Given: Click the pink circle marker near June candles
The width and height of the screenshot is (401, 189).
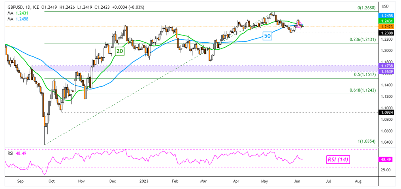Looking at the screenshot, I should pyautogui.click(x=299, y=24).
